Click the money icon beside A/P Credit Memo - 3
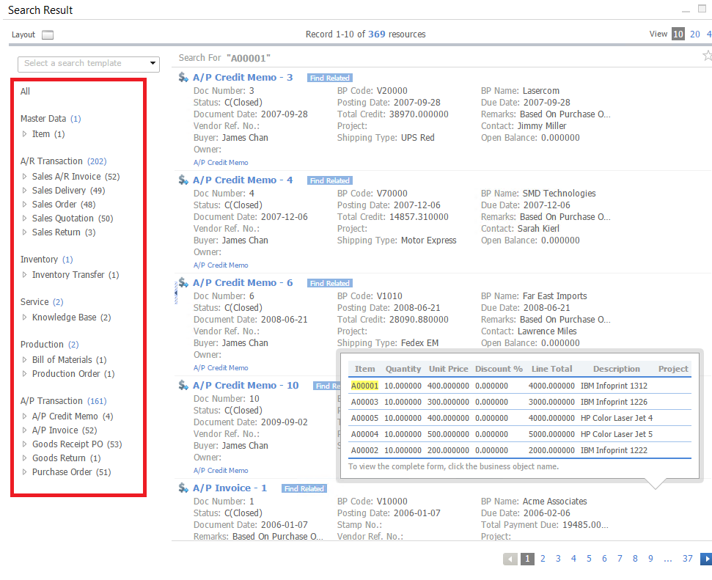This screenshot has width=712, height=580. tap(181, 76)
